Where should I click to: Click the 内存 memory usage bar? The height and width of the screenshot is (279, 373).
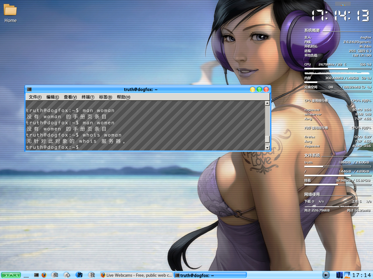(x=338, y=82)
